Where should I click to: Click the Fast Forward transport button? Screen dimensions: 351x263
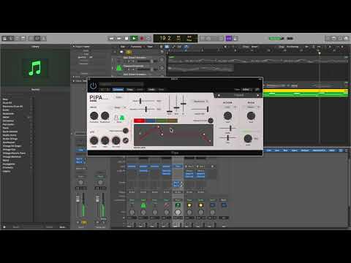pyautogui.click(x=119, y=39)
